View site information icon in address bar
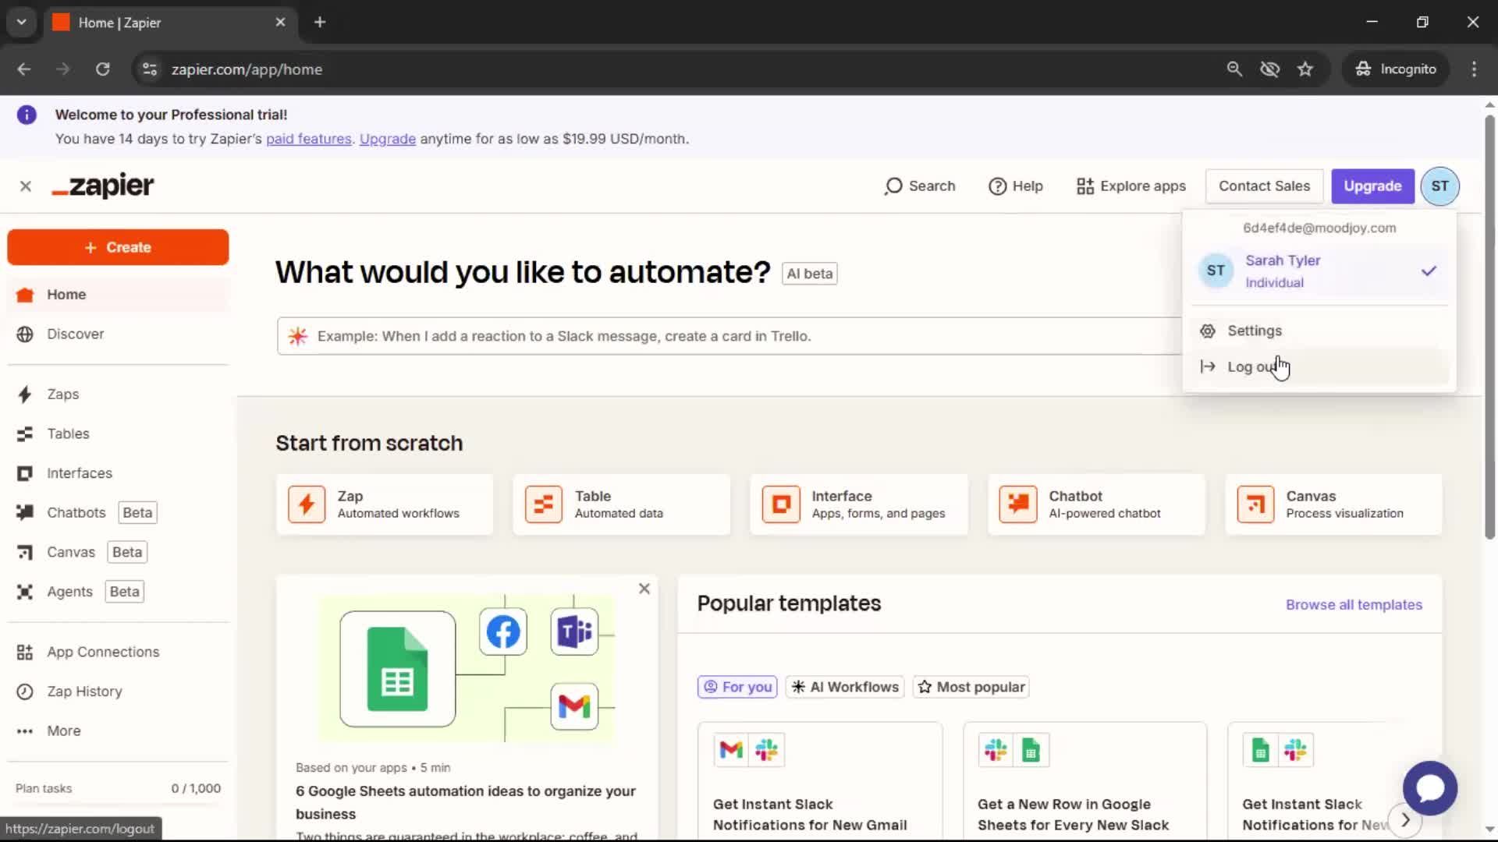Screen dimensions: 1498x842 tap(150, 69)
